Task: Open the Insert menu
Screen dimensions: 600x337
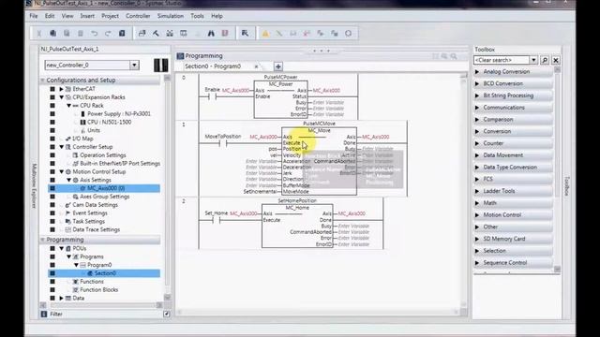Action: pyautogui.click(x=87, y=16)
